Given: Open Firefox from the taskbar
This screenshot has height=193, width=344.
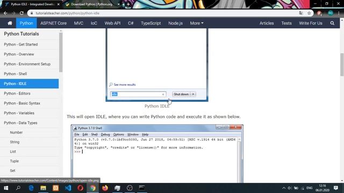Looking at the screenshot, I should (105, 188).
